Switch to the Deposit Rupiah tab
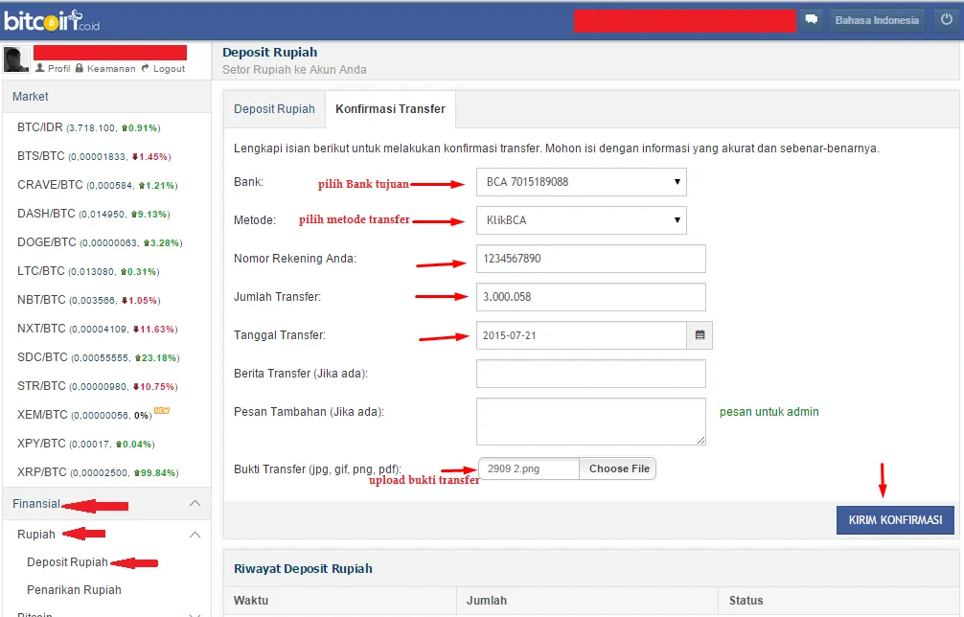 coord(274,109)
